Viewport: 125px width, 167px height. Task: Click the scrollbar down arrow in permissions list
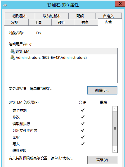point(115,150)
